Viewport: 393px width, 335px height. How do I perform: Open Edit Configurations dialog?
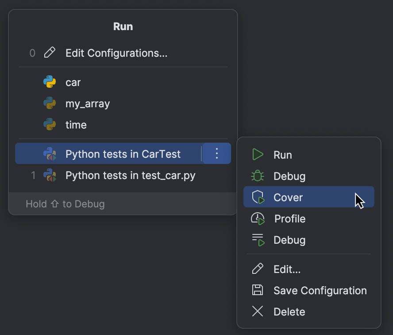(x=116, y=53)
